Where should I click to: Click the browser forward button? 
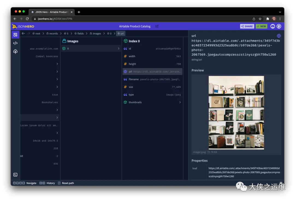[21, 19]
